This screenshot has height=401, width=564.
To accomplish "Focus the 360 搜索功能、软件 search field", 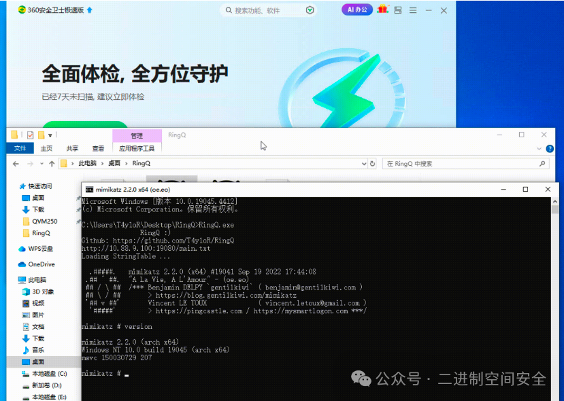I will tap(268, 10).
